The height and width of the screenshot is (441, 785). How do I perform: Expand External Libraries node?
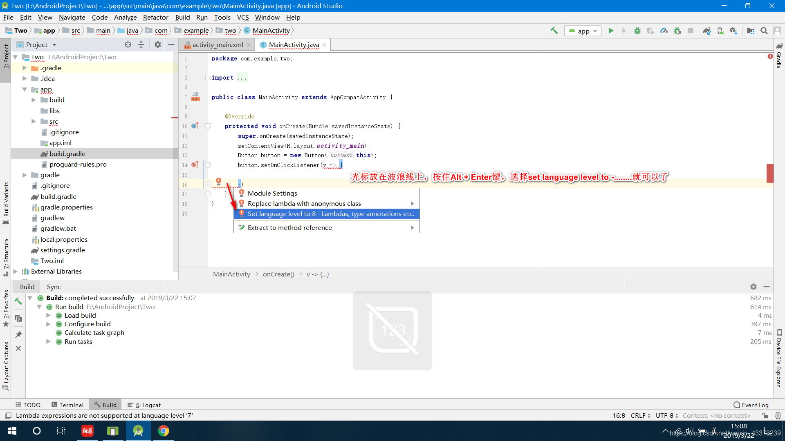(x=16, y=271)
